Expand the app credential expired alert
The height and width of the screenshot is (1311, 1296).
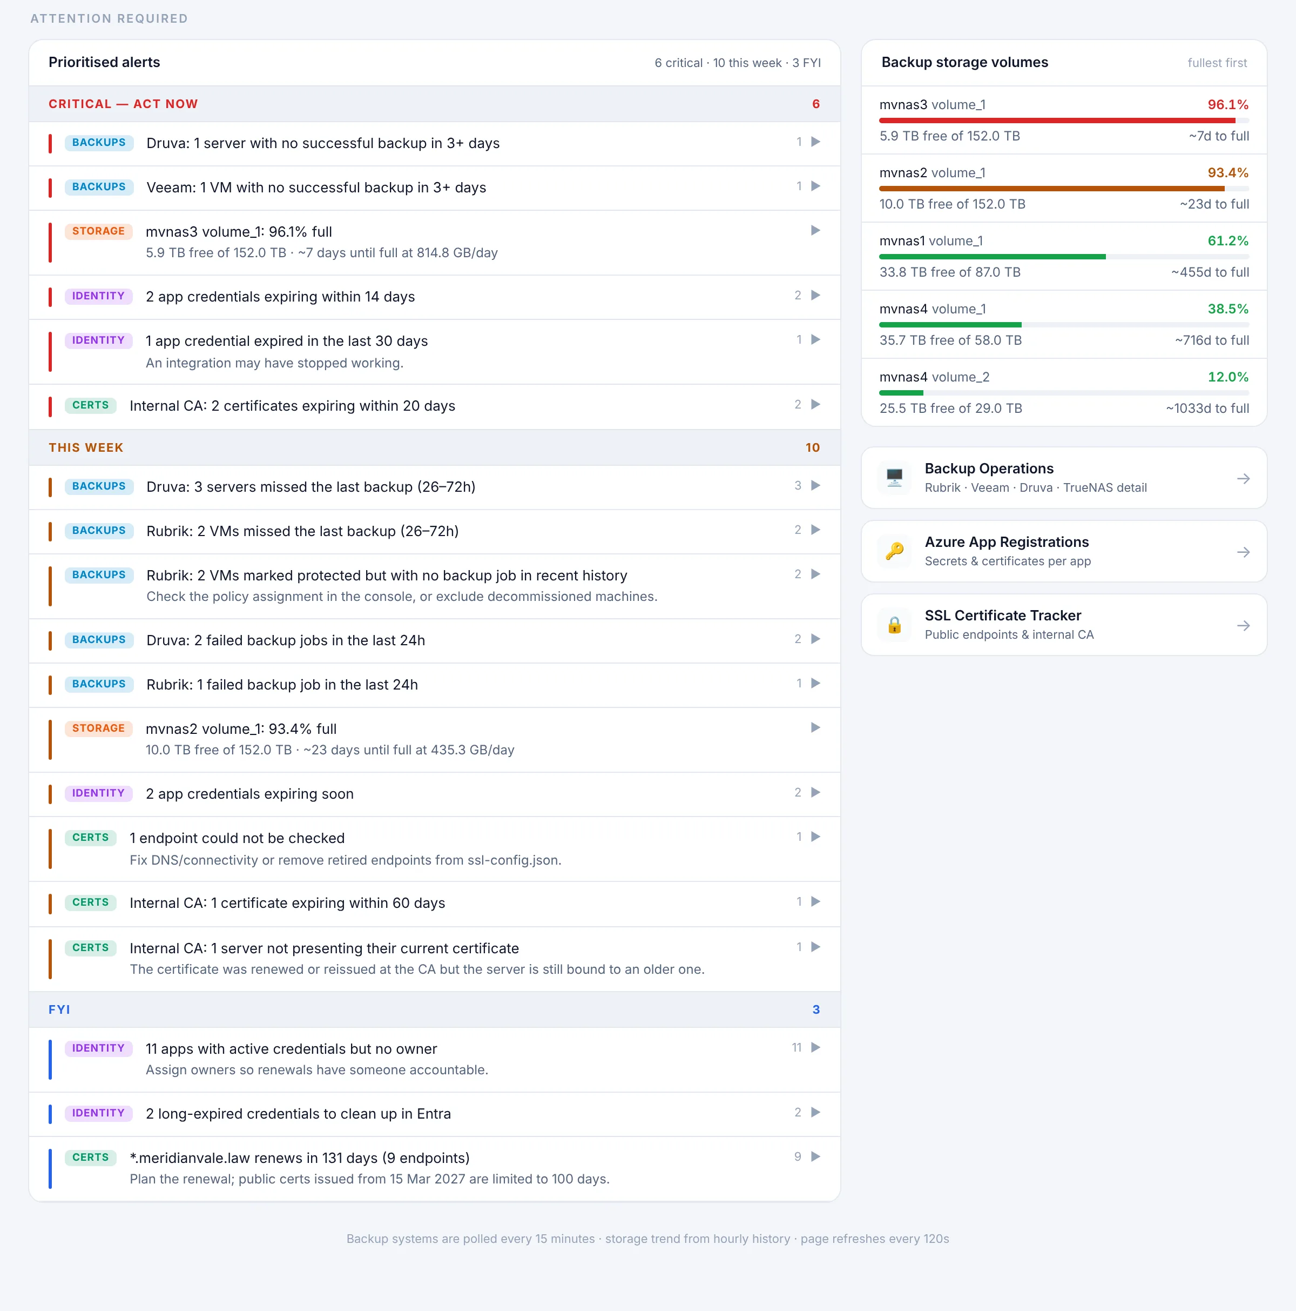click(815, 339)
